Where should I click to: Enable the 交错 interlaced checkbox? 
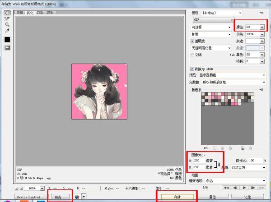pos(192,55)
